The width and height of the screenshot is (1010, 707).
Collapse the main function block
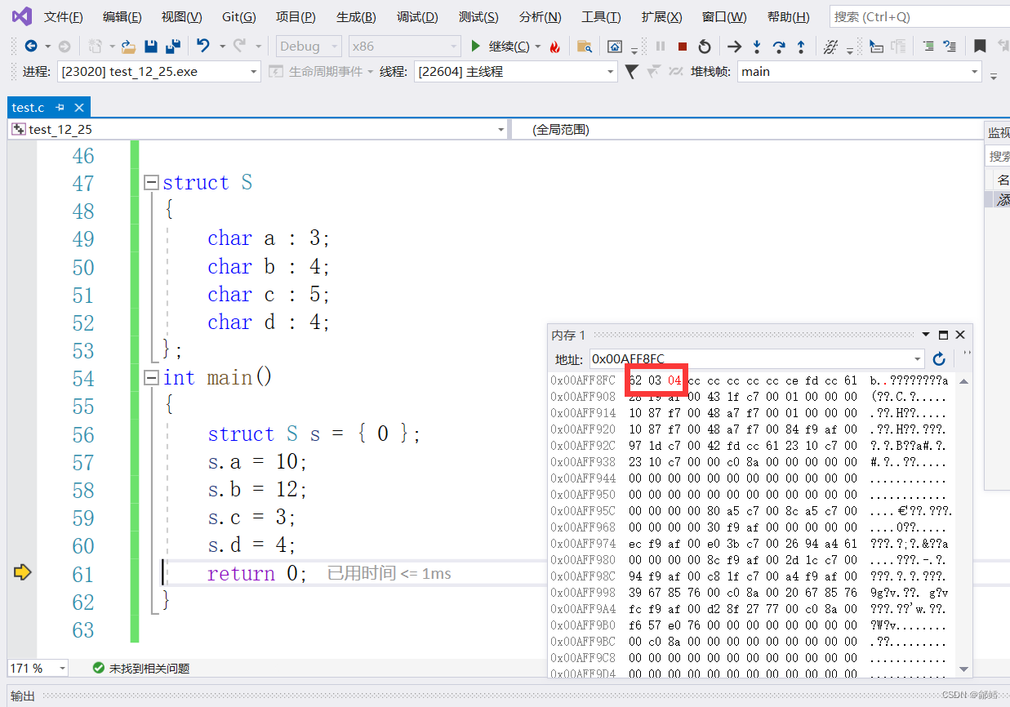pyautogui.click(x=150, y=378)
